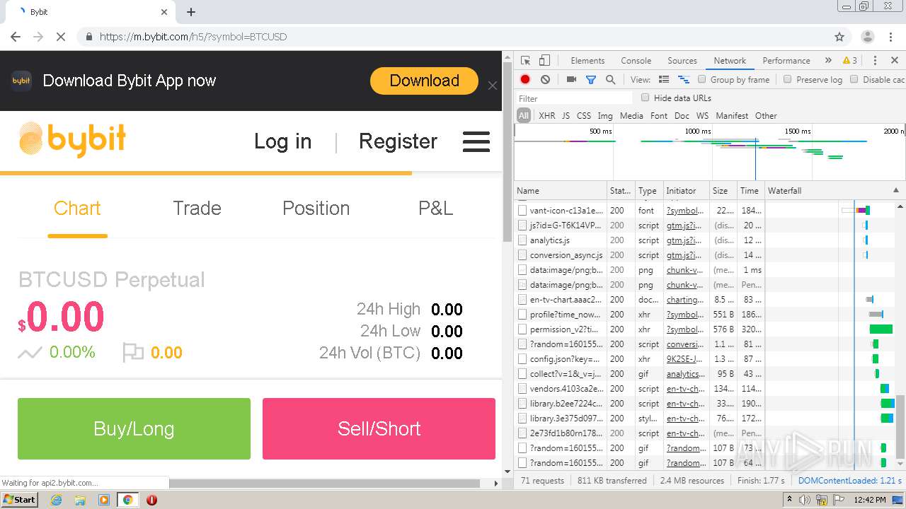Open network search with the magnifier icon

[x=610, y=80]
